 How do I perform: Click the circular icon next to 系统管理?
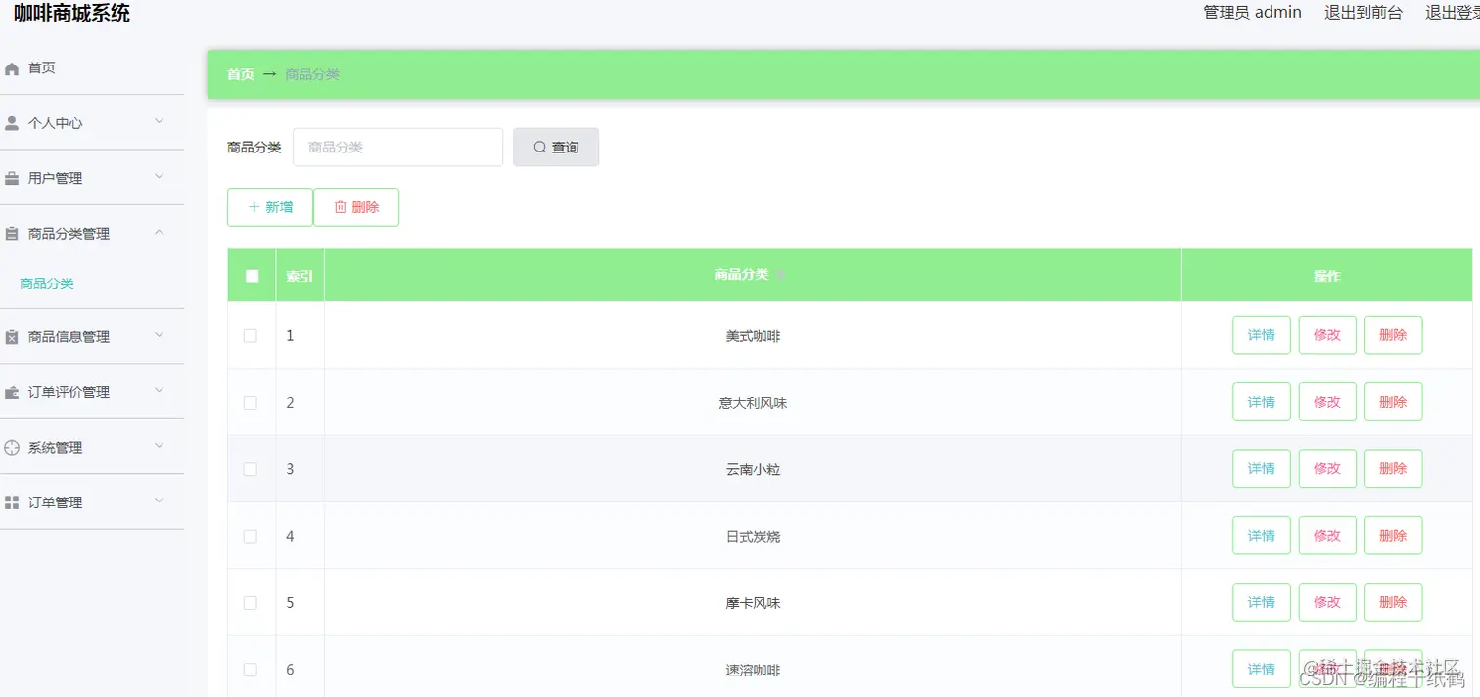pyautogui.click(x=12, y=448)
